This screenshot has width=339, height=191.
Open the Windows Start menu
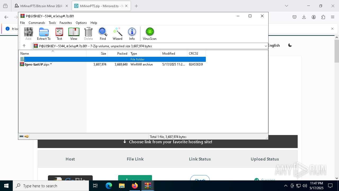pos(6,186)
